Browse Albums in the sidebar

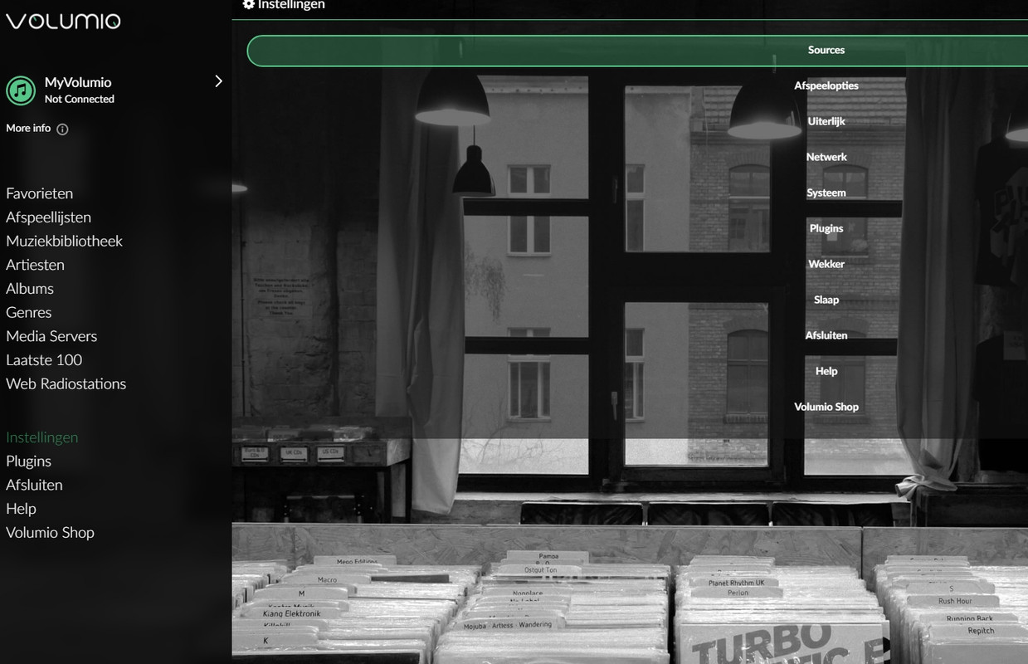click(x=30, y=289)
